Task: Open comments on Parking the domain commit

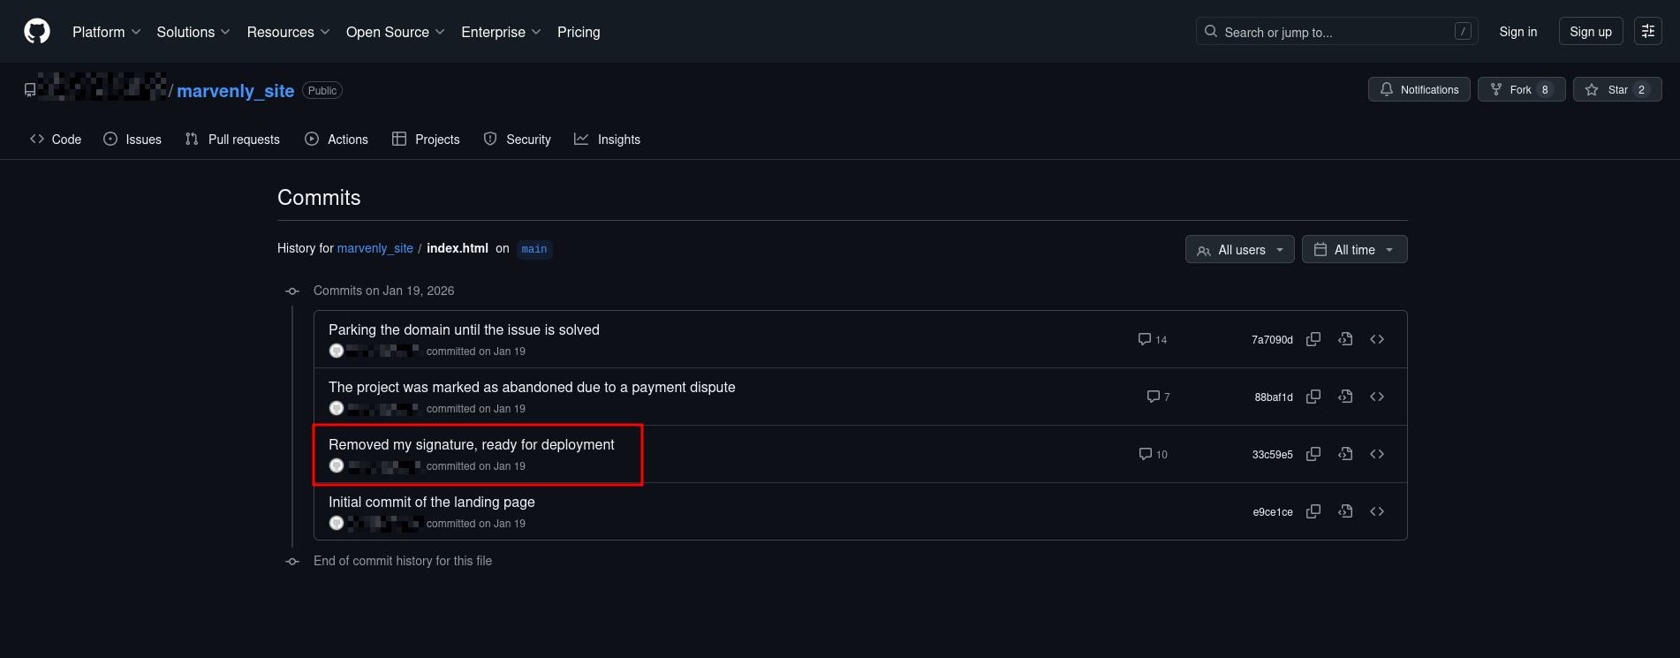Action: 1153,339
